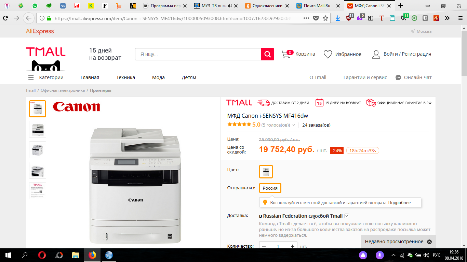Screen dimensions: 467x262
Task: Click the red T extension icon
Action: coord(382,18)
